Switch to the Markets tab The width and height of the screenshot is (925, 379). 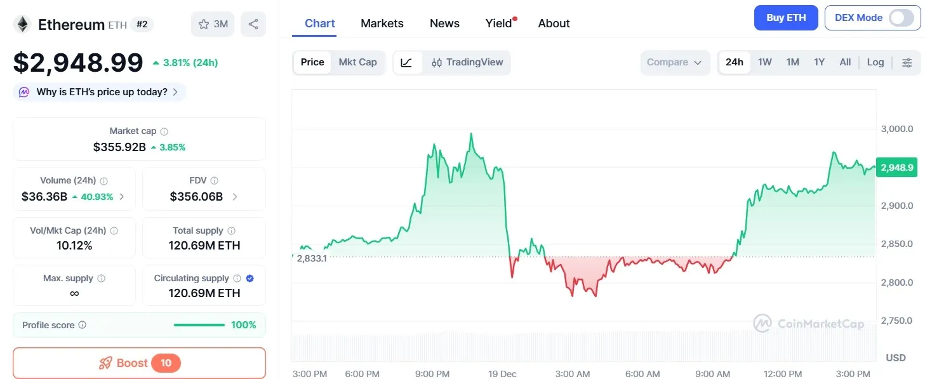tap(382, 23)
